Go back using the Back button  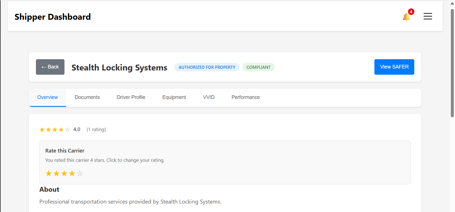pyautogui.click(x=50, y=67)
